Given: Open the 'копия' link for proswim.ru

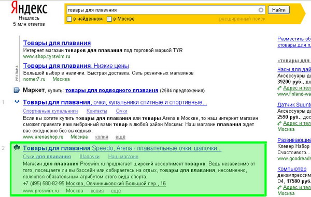Looking at the screenshot, I should click(x=97, y=191).
